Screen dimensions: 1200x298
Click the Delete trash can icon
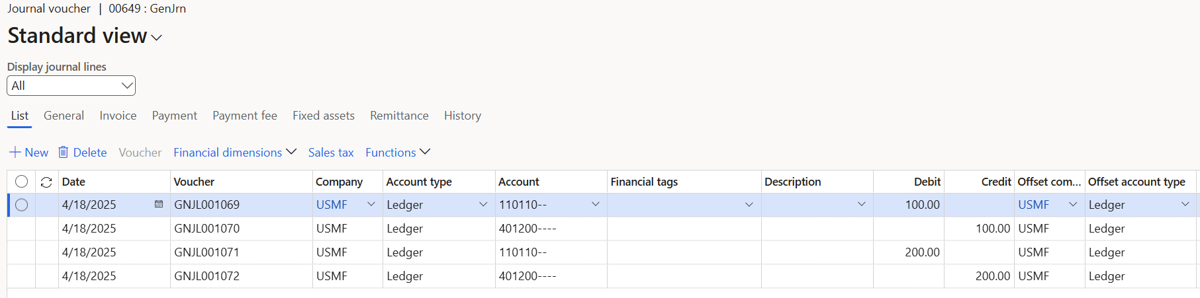(64, 153)
